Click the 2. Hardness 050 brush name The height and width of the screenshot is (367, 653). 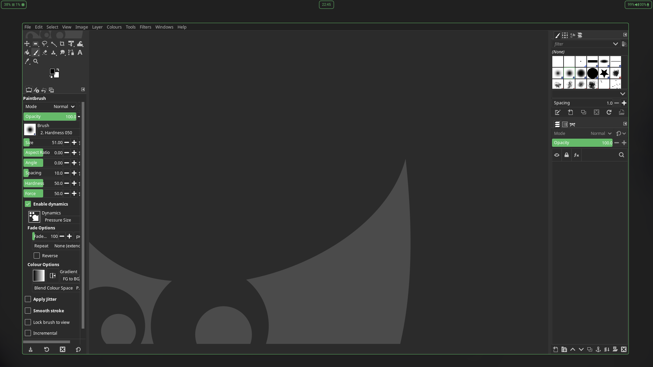click(x=56, y=133)
